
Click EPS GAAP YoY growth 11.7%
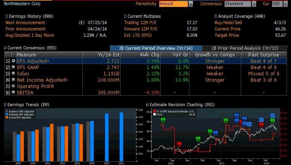click(x=182, y=67)
